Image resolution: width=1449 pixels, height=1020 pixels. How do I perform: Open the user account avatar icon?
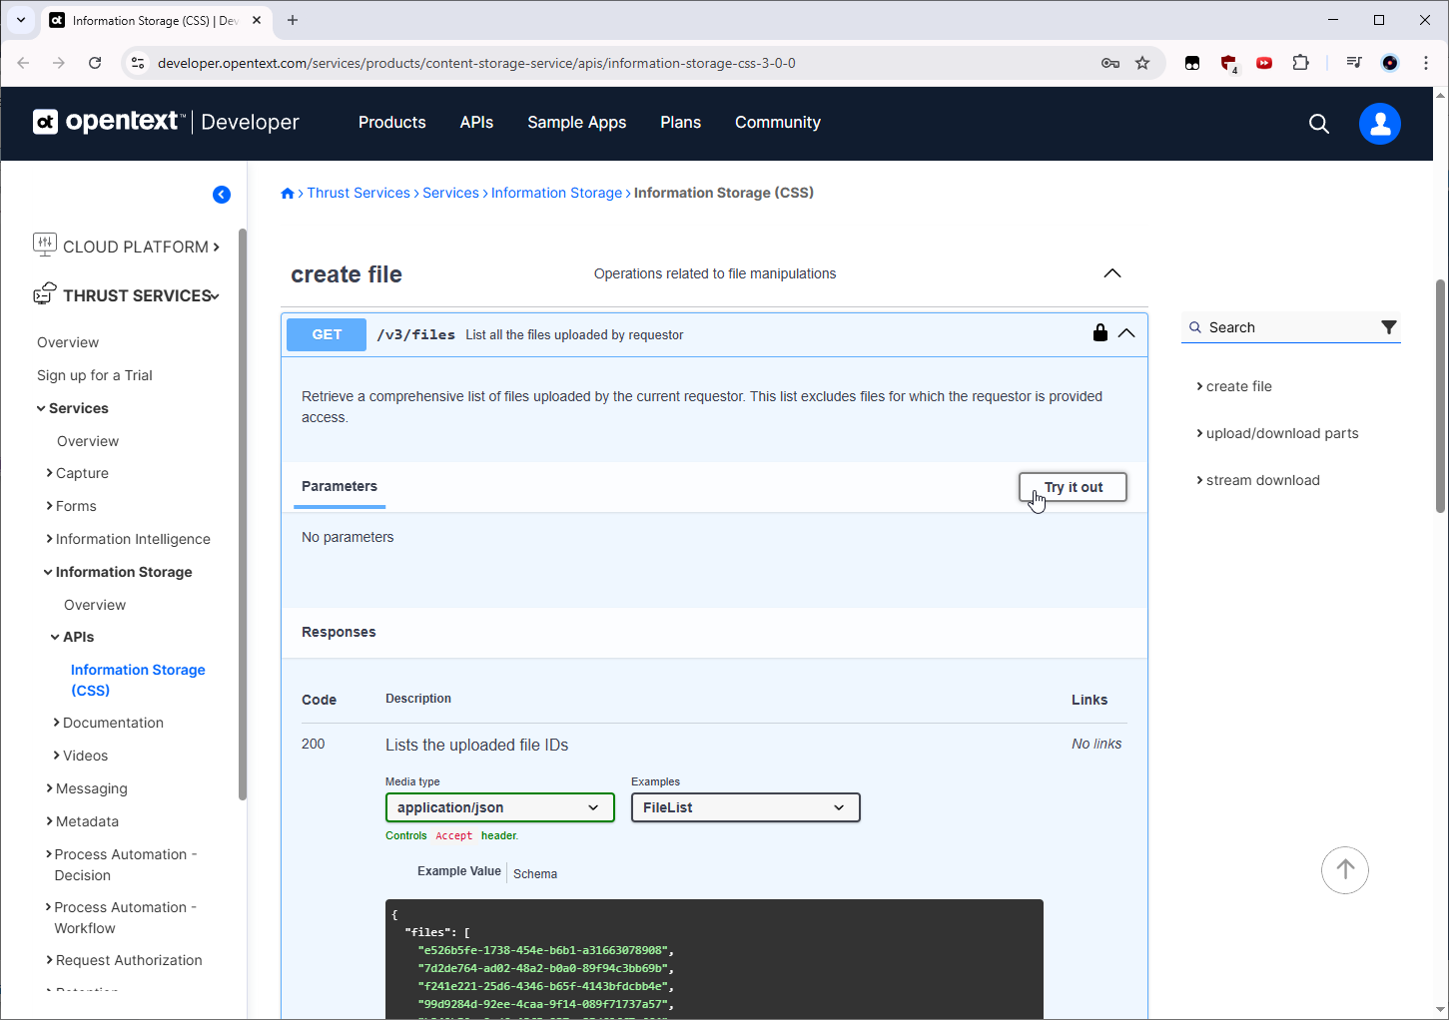click(1380, 124)
